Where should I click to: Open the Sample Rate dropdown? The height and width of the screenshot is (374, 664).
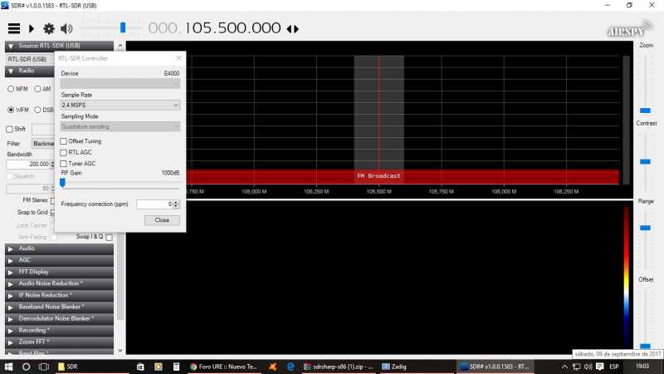(x=120, y=106)
